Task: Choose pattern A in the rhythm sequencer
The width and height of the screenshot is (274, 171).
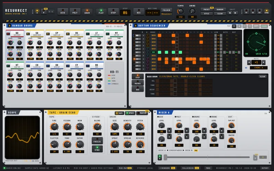Action: [x=234, y=26]
